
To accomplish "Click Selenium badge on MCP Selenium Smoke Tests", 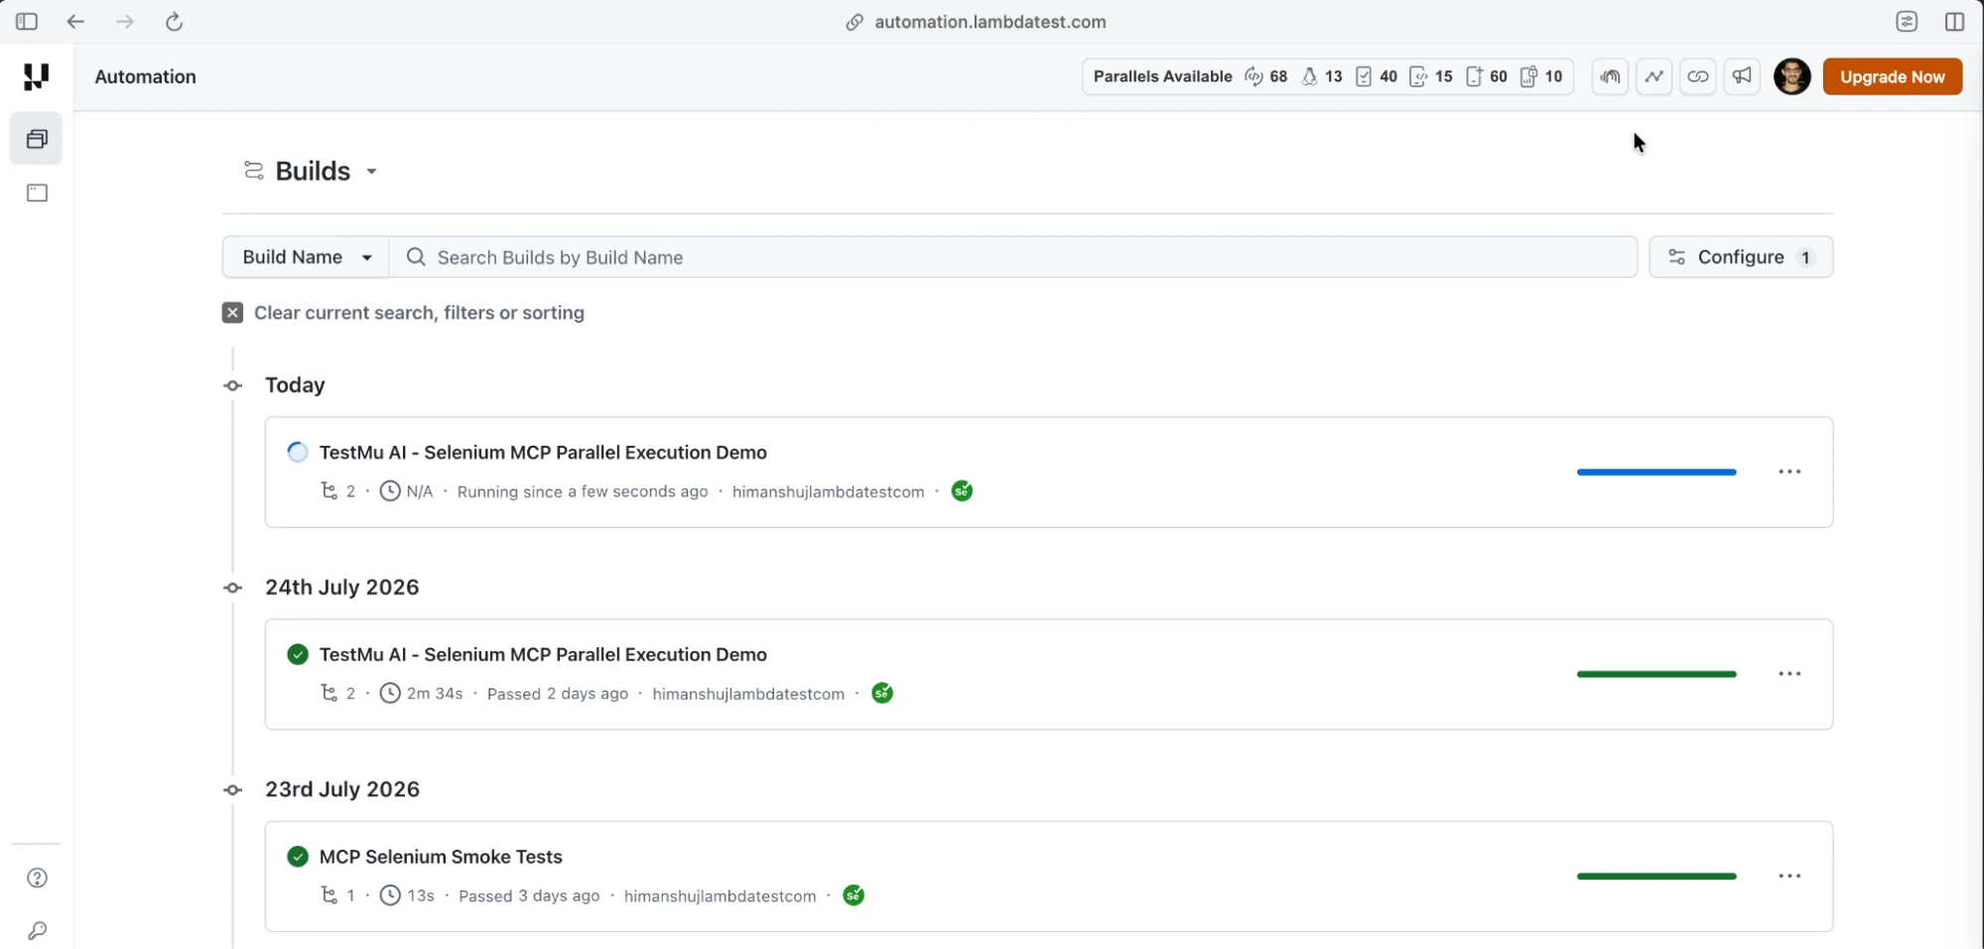I will click(854, 895).
